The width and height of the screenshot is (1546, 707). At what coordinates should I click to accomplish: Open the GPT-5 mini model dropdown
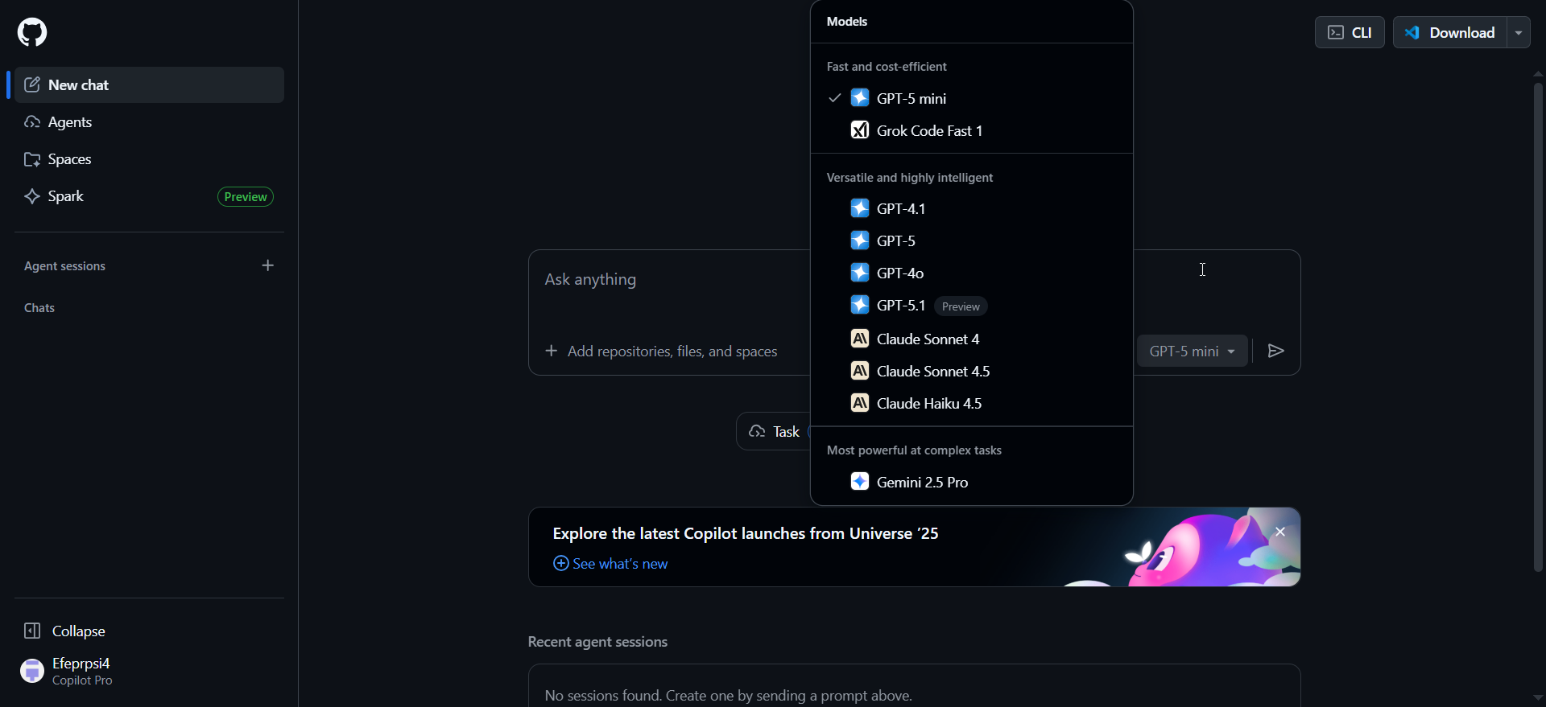(1192, 351)
